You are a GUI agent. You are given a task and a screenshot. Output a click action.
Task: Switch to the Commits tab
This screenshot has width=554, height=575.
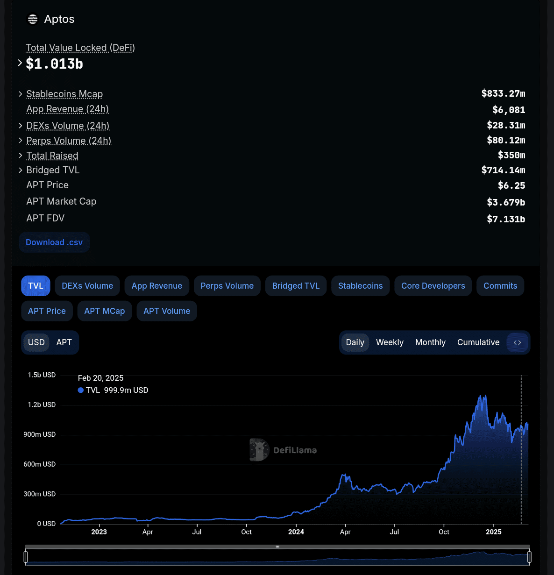pos(500,285)
